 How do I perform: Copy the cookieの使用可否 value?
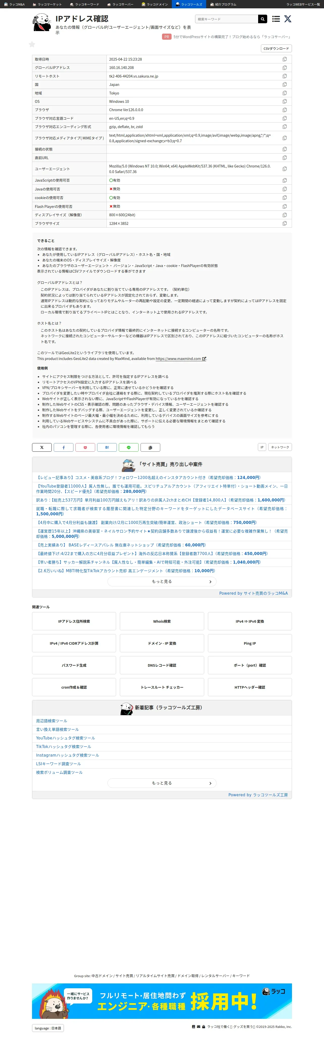285,198
